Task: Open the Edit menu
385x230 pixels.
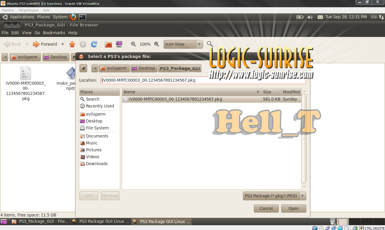Action: pyautogui.click(x=15, y=33)
